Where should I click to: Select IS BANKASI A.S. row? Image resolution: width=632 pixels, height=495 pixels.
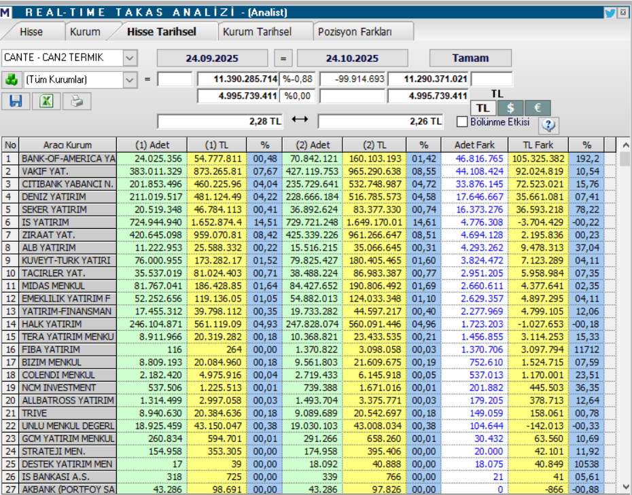click(x=310, y=477)
